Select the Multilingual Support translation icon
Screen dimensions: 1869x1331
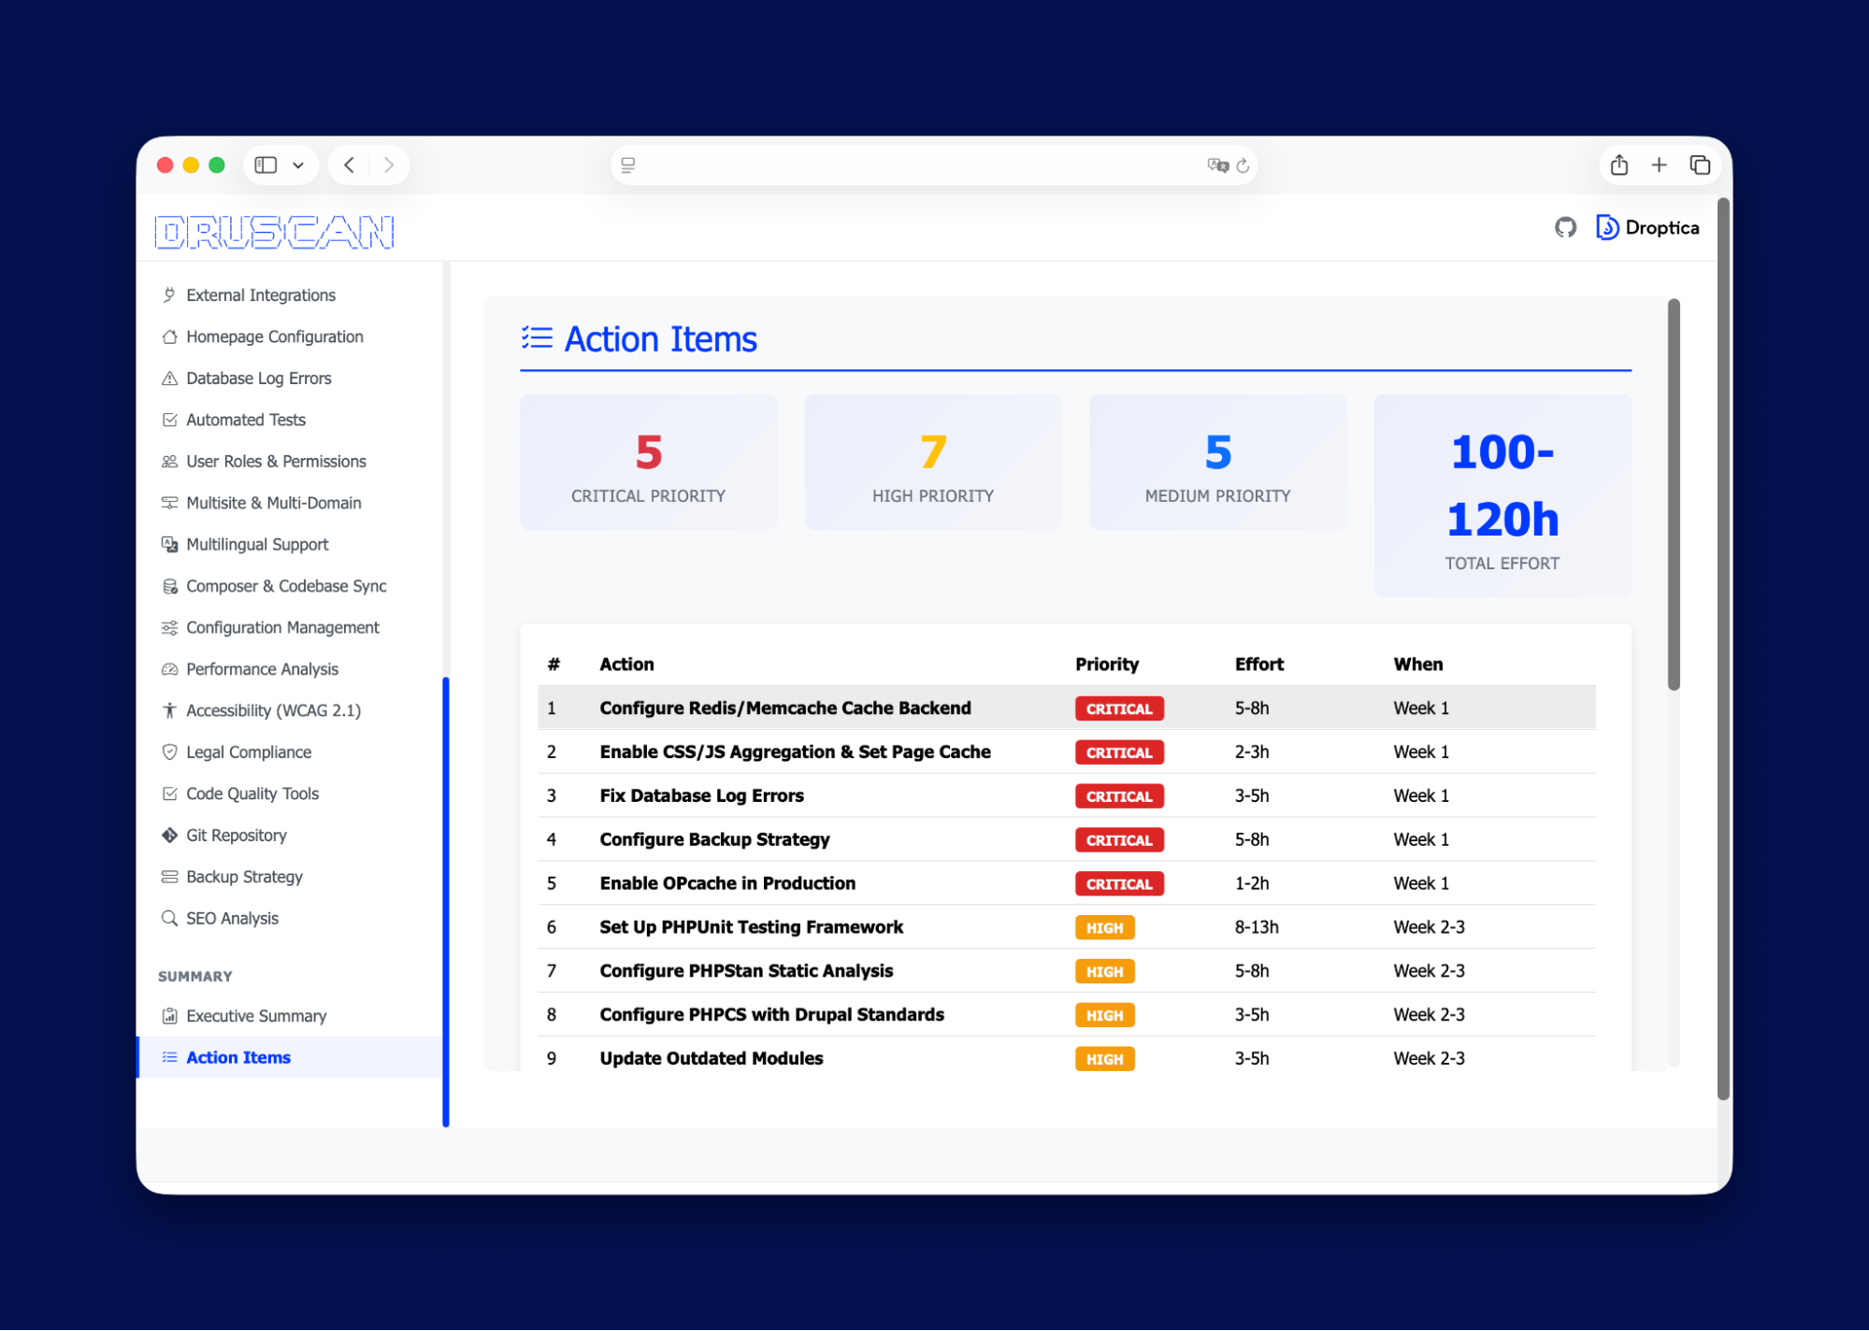(169, 544)
